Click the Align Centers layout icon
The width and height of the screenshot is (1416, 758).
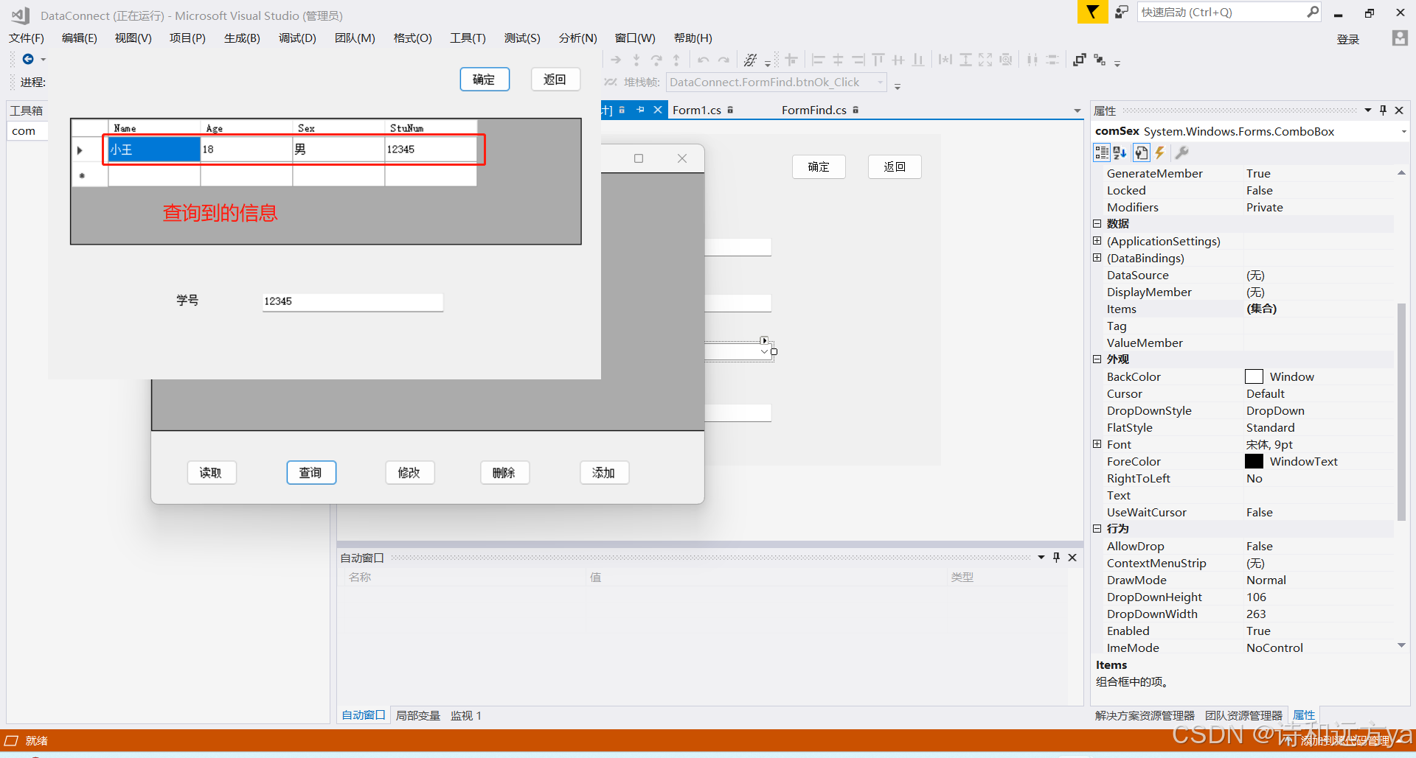pyautogui.click(x=838, y=60)
